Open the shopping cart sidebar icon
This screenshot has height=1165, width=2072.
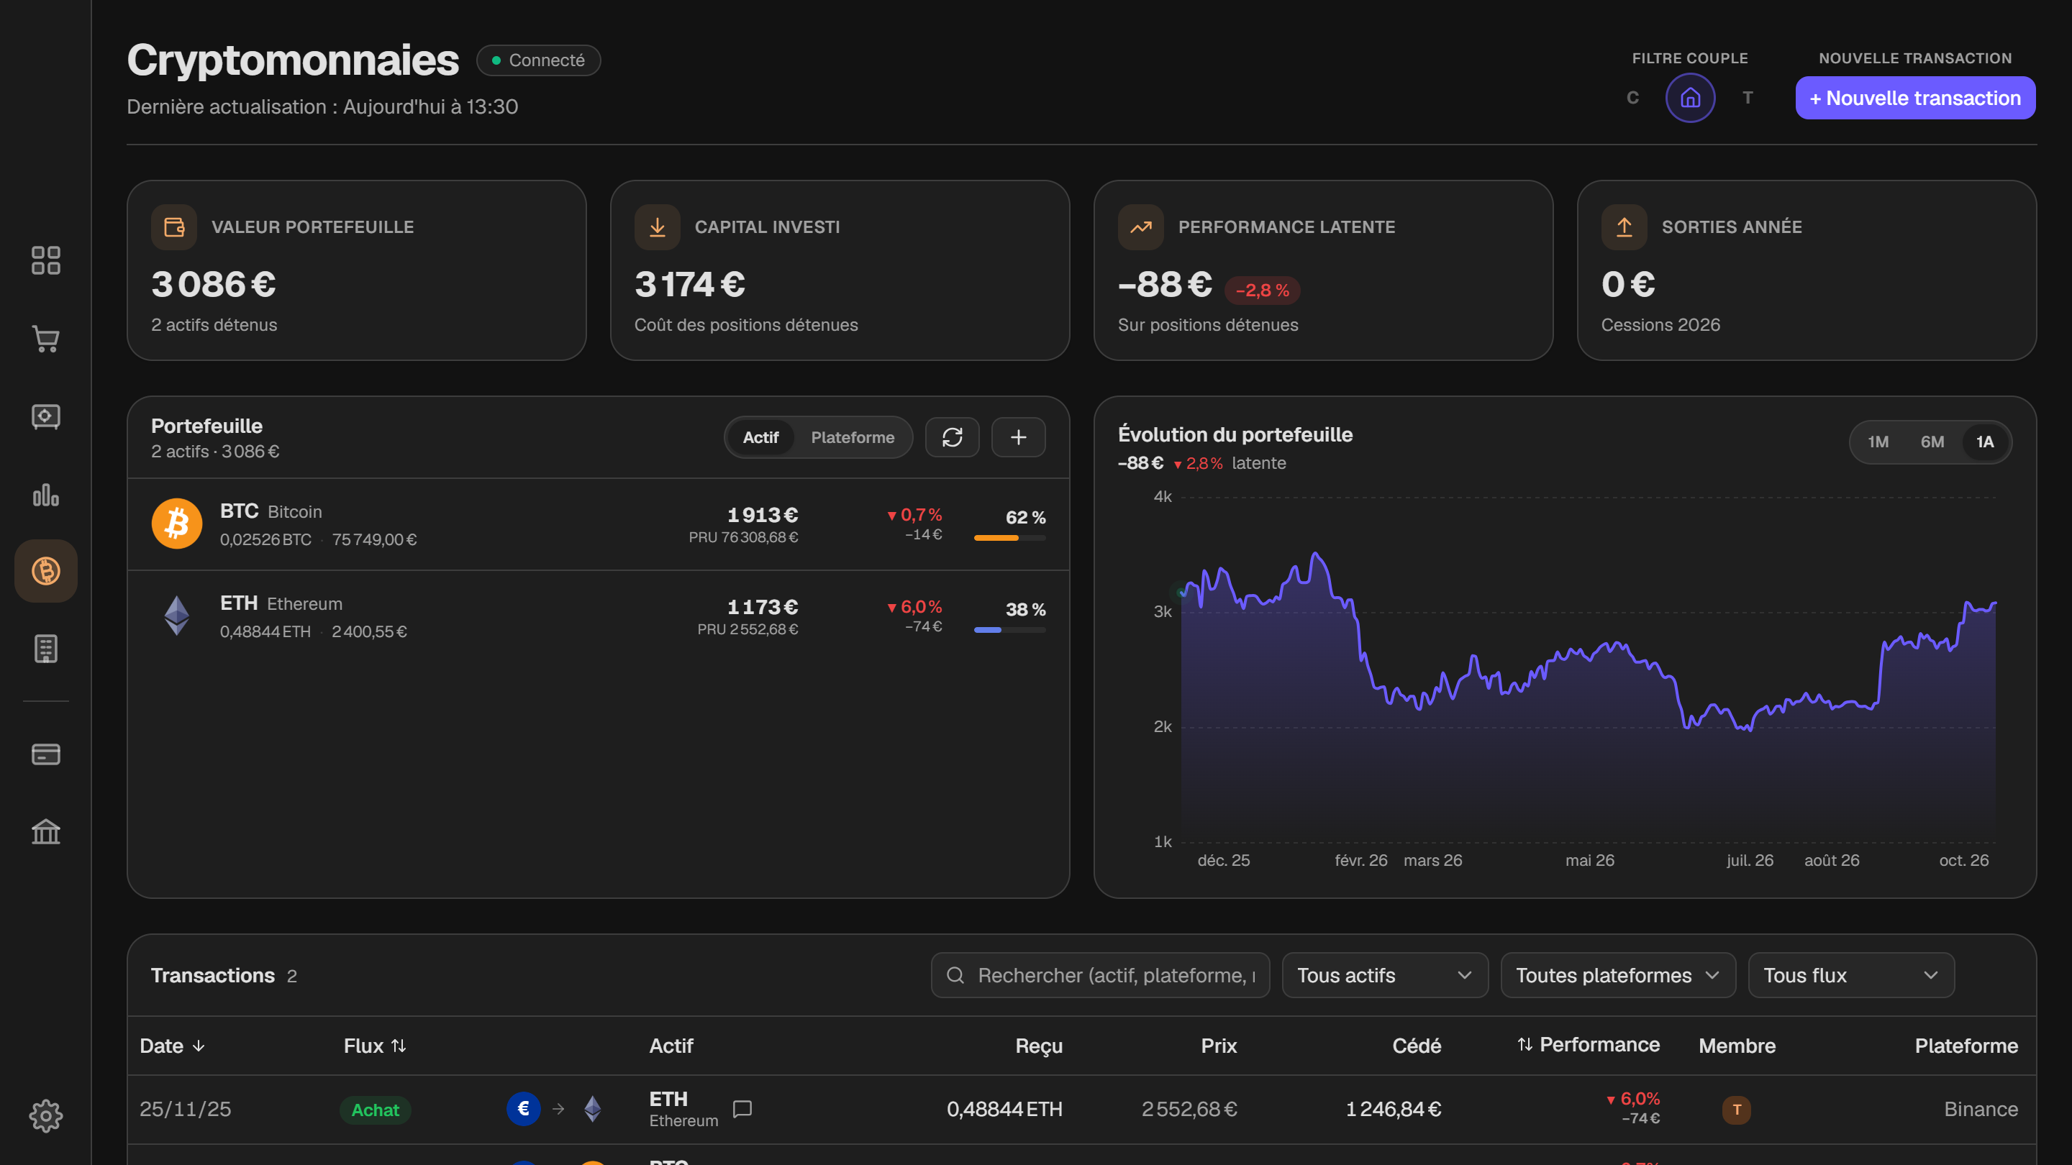click(46, 339)
